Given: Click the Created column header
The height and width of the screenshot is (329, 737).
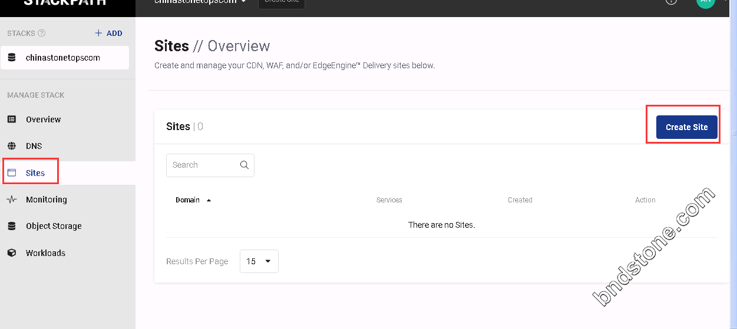Looking at the screenshot, I should (x=520, y=200).
